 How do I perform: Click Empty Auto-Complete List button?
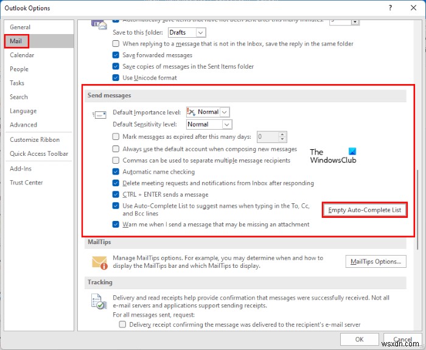click(365, 210)
